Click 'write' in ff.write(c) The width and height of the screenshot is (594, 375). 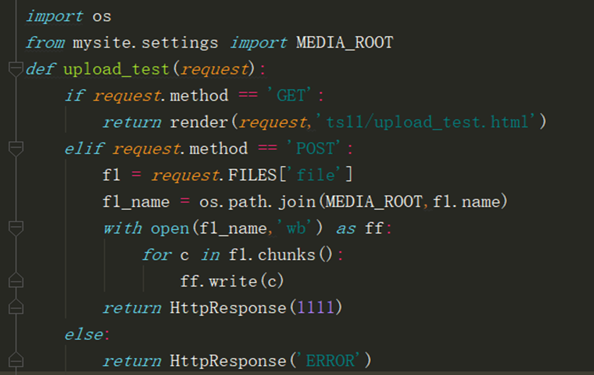pyautogui.click(x=233, y=282)
